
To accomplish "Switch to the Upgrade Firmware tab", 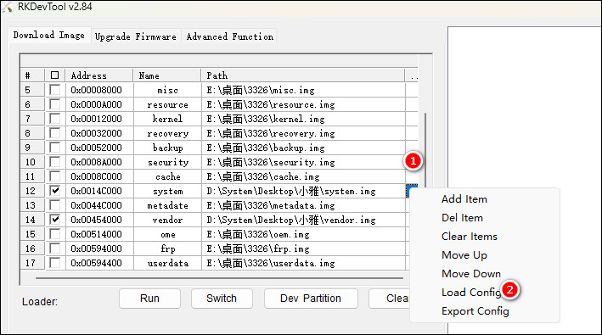I will (136, 36).
